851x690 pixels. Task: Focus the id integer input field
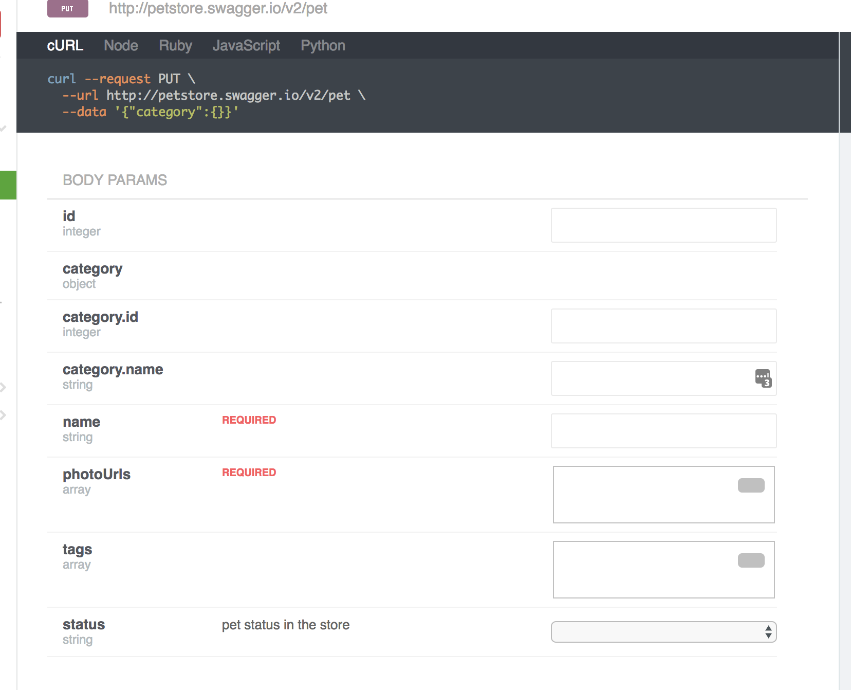click(x=663, y=225)
